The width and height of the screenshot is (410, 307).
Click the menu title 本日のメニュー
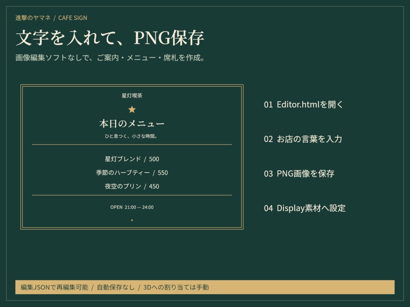point(132,124)
